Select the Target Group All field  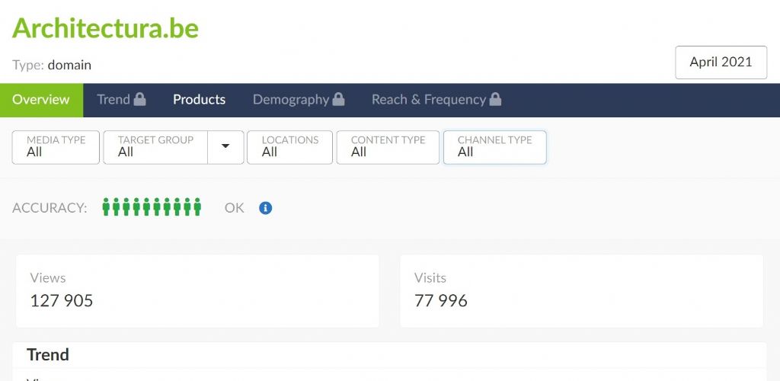click(x=155, y=147)
